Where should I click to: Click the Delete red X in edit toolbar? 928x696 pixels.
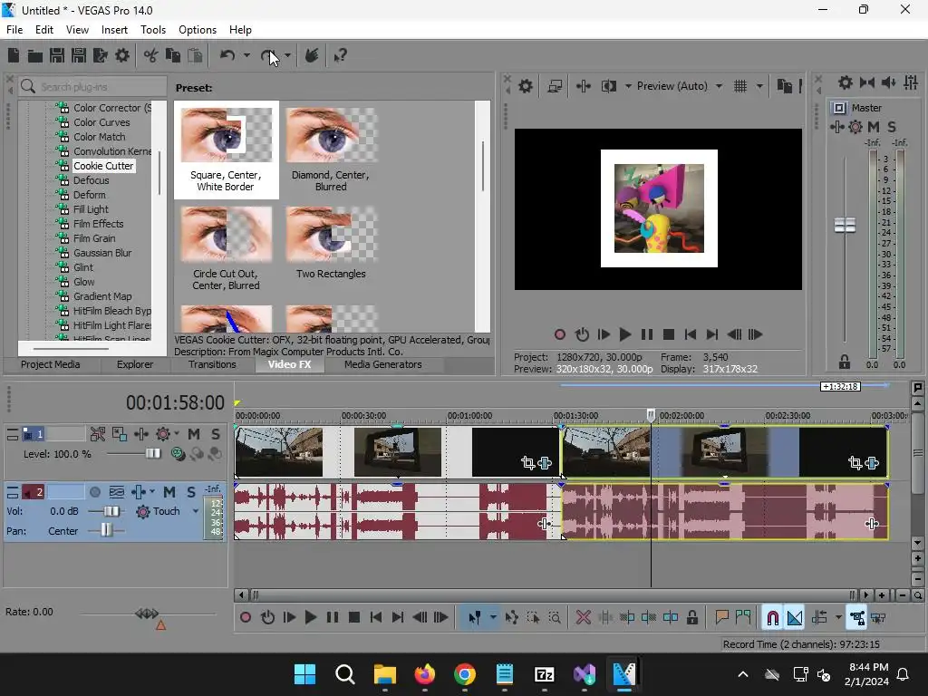click(x=583, y=618)
